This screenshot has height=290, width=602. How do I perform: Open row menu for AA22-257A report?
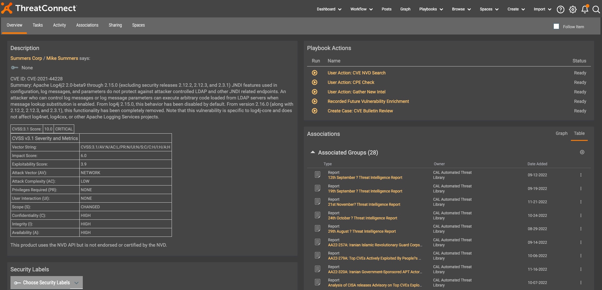point(581,243)
